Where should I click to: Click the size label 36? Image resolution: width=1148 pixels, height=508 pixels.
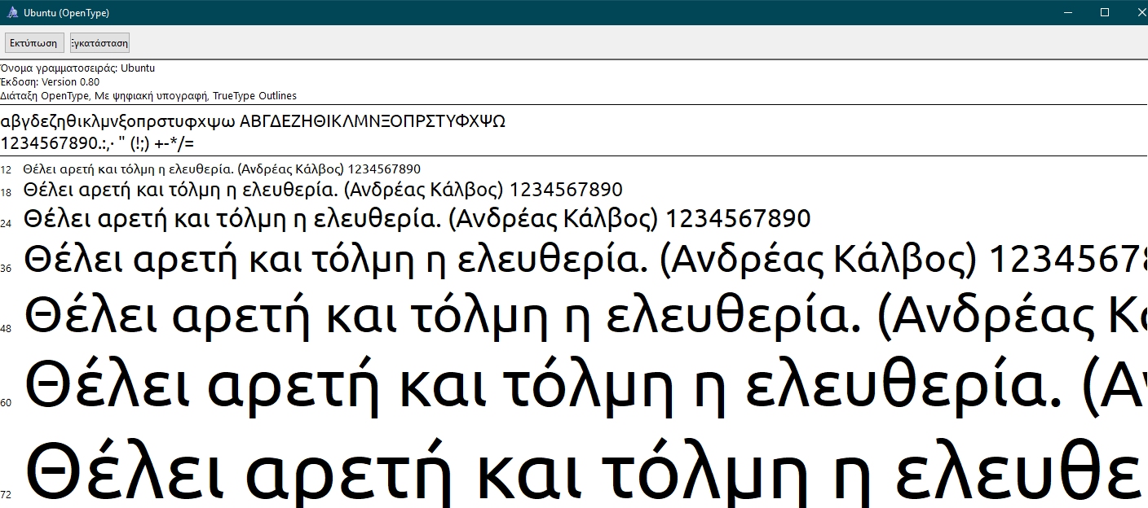tap(6, 269)
